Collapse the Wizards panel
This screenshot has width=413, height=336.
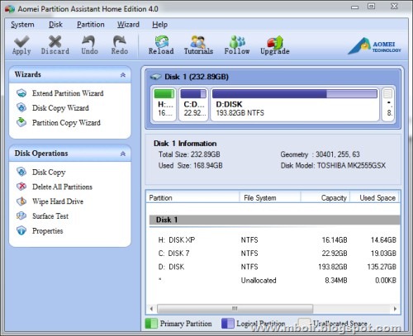[x=123, y=75]
